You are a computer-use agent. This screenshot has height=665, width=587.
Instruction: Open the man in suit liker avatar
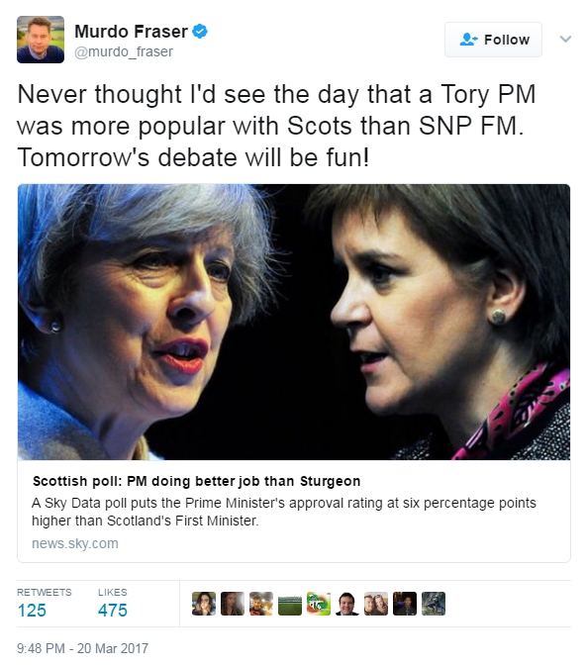point(347,603)
